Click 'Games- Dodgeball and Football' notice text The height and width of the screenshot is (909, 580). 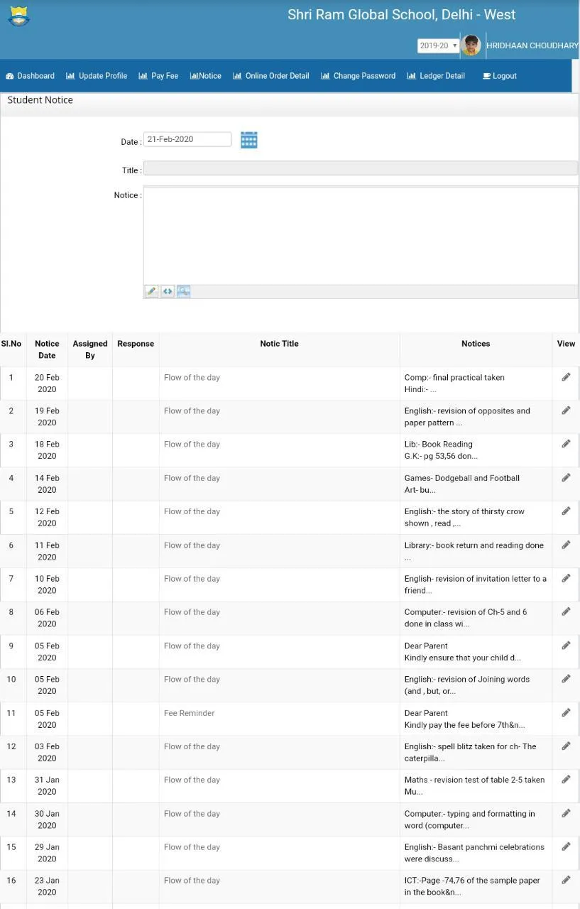pos(462,478)
